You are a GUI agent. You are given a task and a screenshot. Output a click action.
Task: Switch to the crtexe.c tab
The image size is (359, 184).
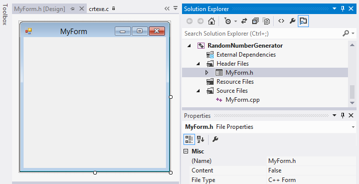point(99,9)
